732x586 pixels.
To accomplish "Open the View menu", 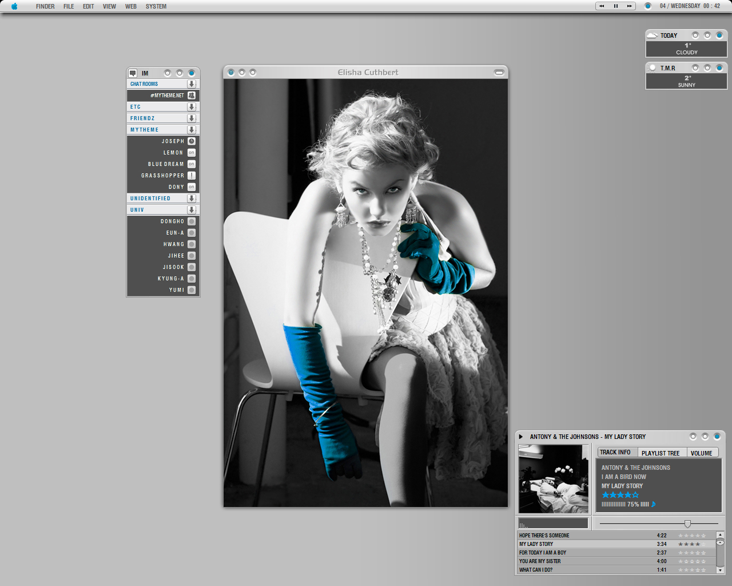I will pos(109,6).
